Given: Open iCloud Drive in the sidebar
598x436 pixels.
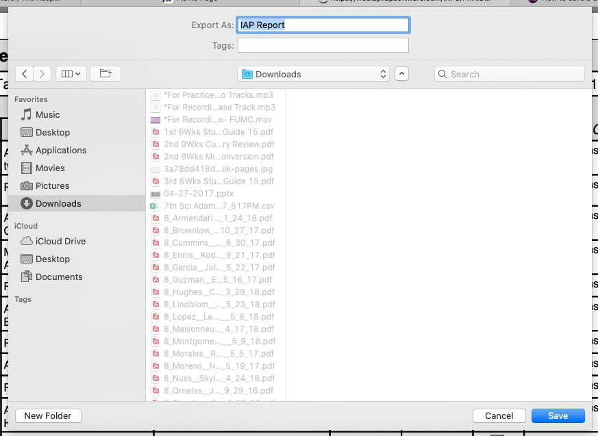Looking at the screenshot, I should pos(77,241).
